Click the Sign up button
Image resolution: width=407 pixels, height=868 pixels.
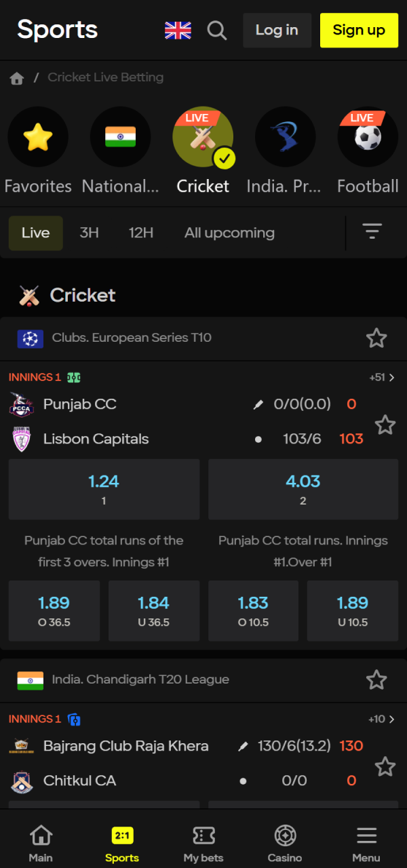tap(359, 31)
